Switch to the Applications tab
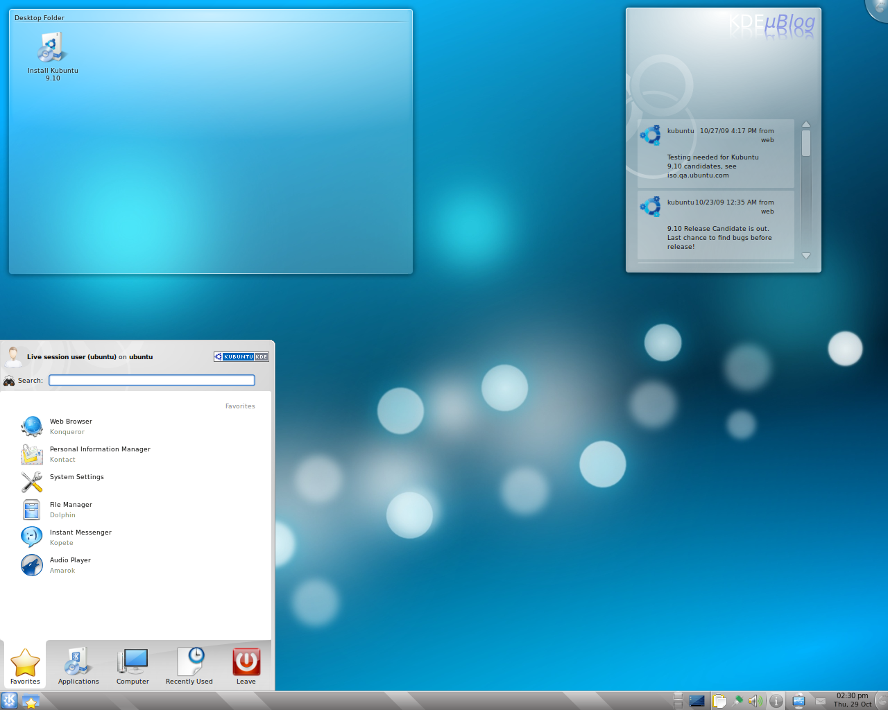888x710 pixels. click(78, 666)
